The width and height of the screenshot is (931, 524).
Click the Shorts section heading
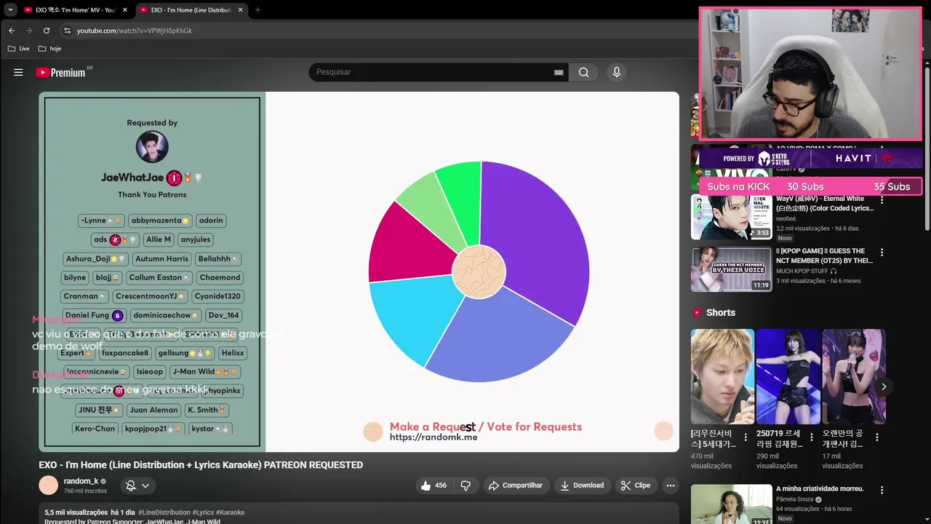(721, 312)
